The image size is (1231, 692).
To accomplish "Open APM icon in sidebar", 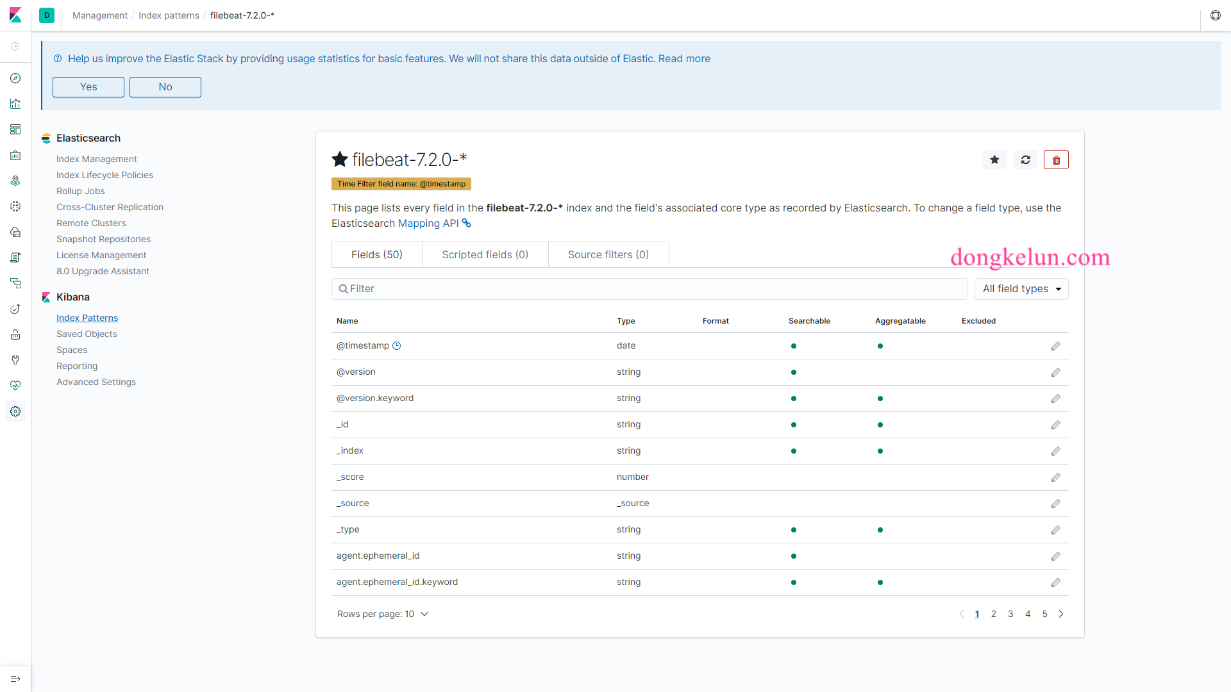I will 15,283.
